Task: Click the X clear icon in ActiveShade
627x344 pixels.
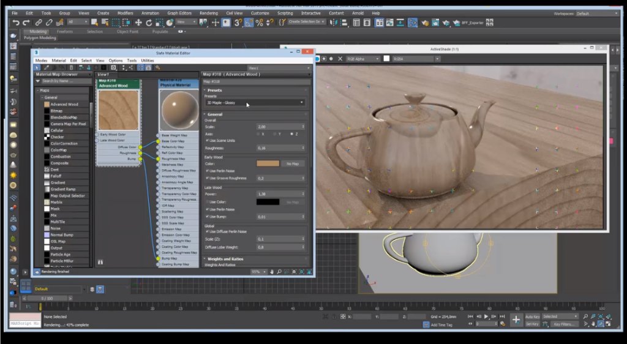Action: click(340, 59)
